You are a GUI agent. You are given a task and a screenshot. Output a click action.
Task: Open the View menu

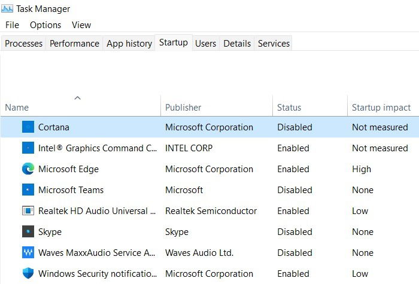(x=81, y=25)
